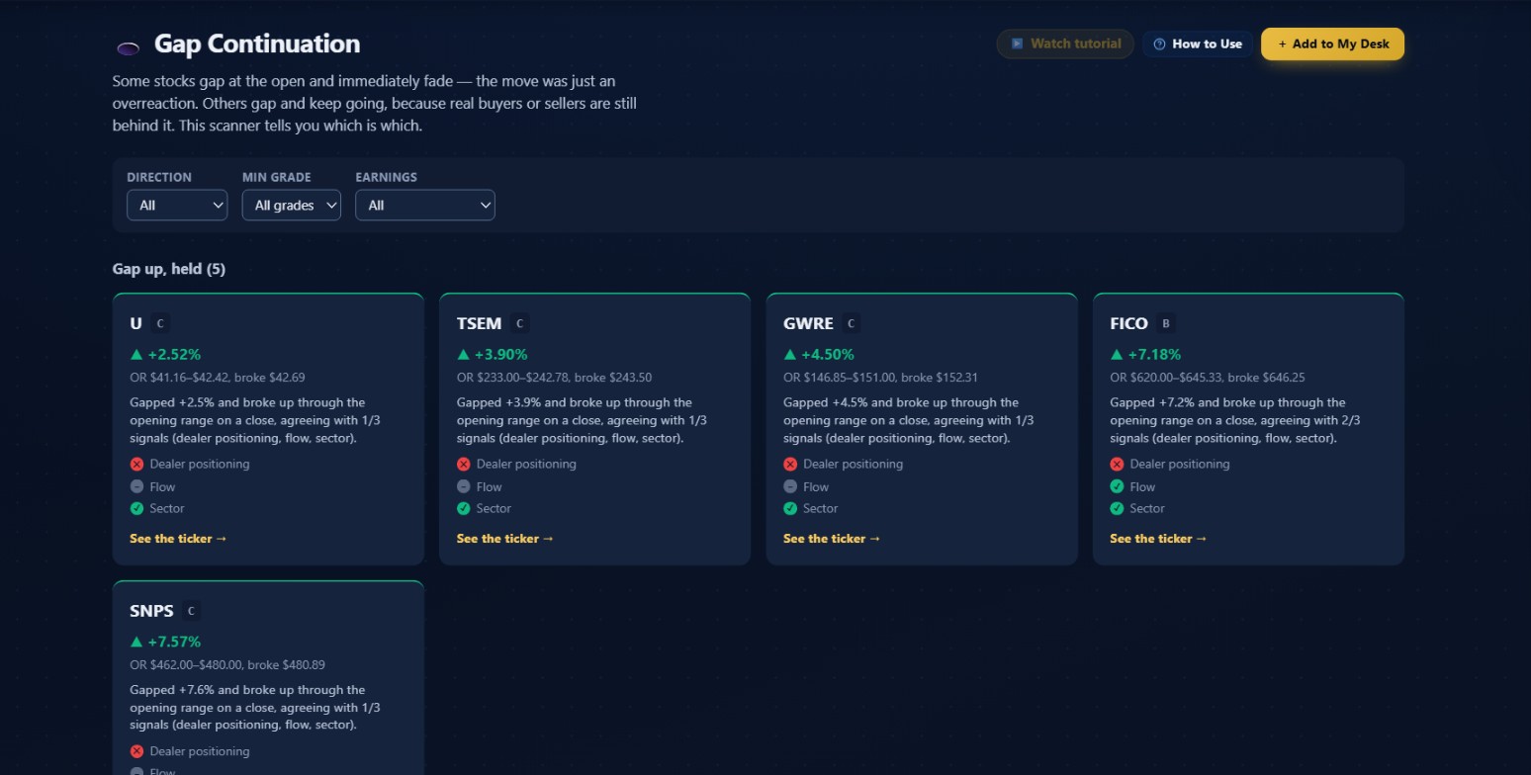Viewport: 1531px width, 775px height.
Task: Click the +4.50% gap value
Action: [x=828, y=354]
